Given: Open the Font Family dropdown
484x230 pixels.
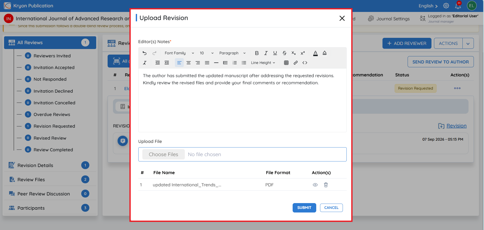Looking at the screenshot, I should [179, 53].
